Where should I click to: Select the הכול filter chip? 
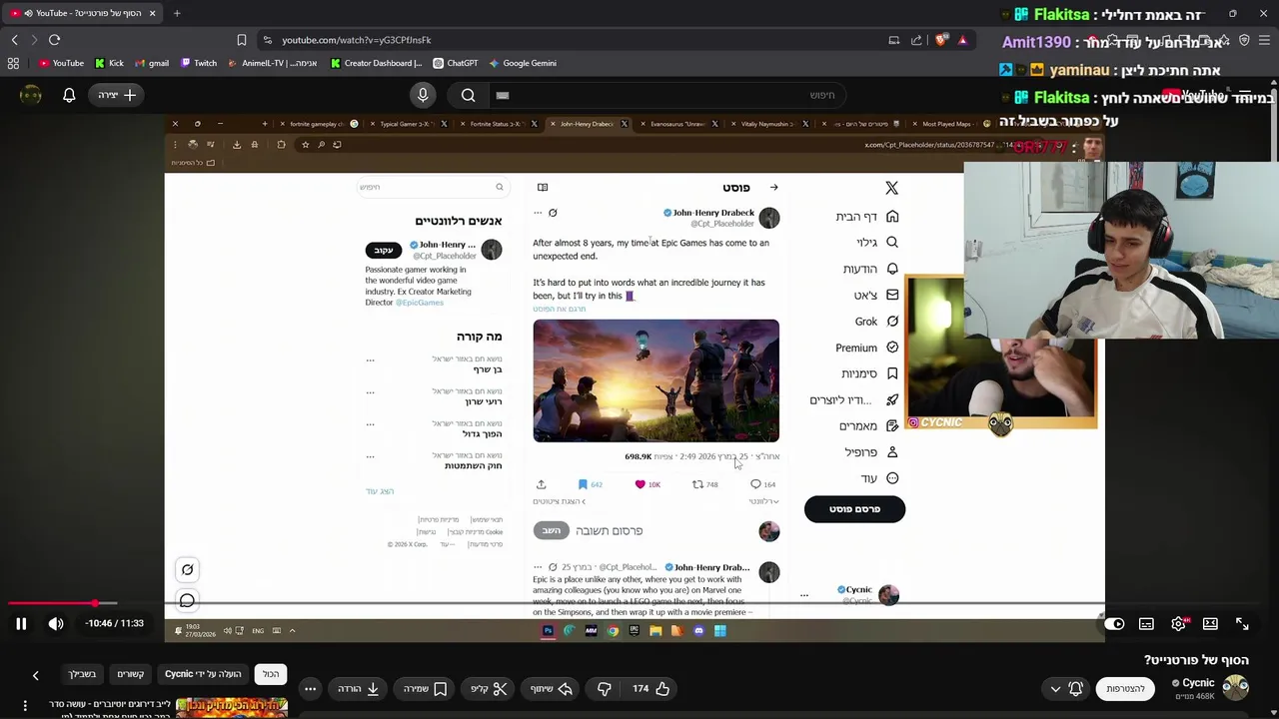271,674
